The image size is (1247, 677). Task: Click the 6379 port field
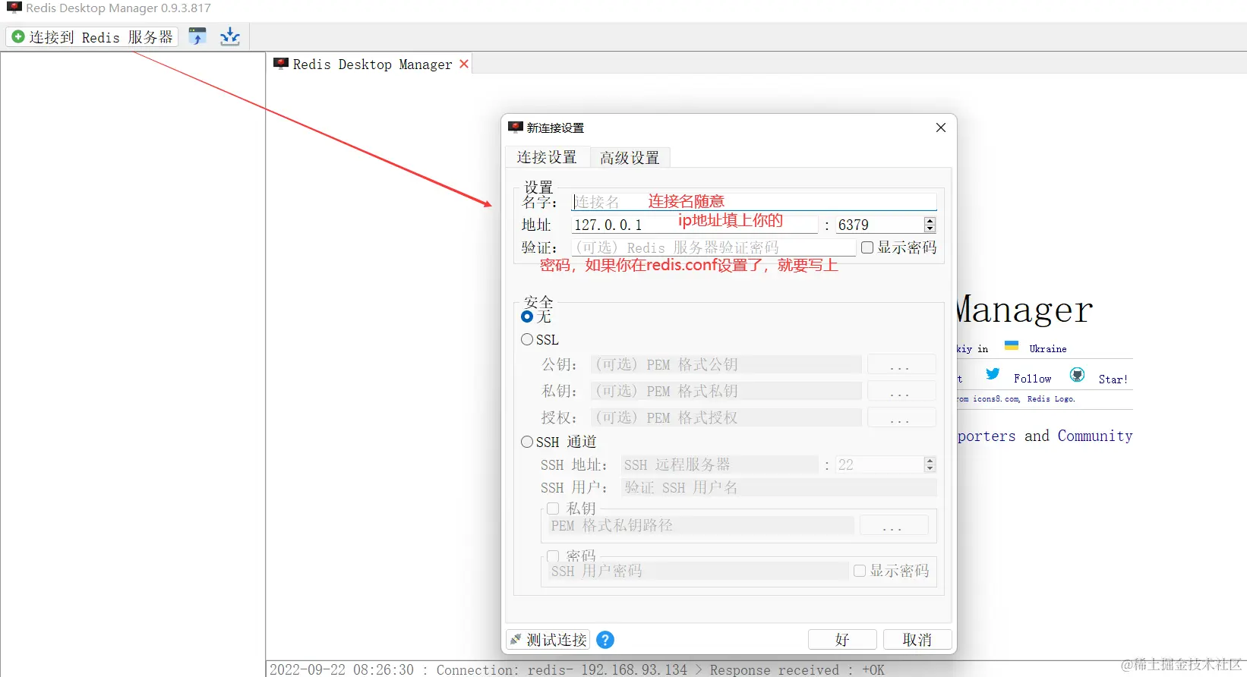(879, 225)
